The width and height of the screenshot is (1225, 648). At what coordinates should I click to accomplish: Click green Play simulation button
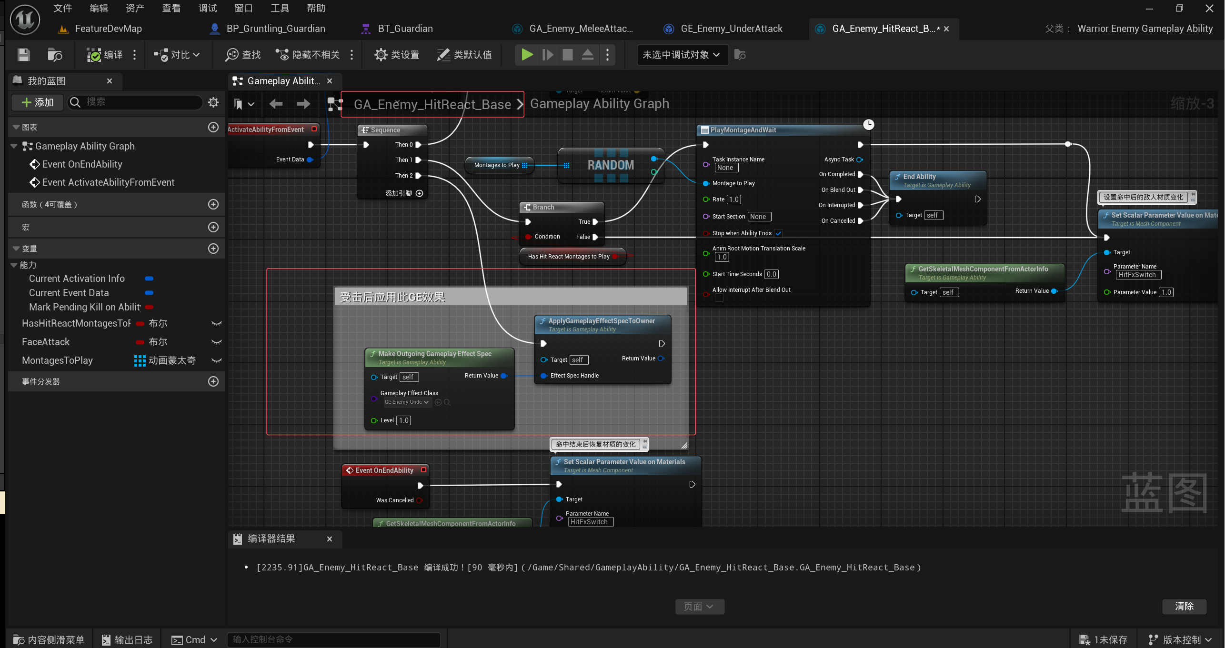tap(527, 55)
